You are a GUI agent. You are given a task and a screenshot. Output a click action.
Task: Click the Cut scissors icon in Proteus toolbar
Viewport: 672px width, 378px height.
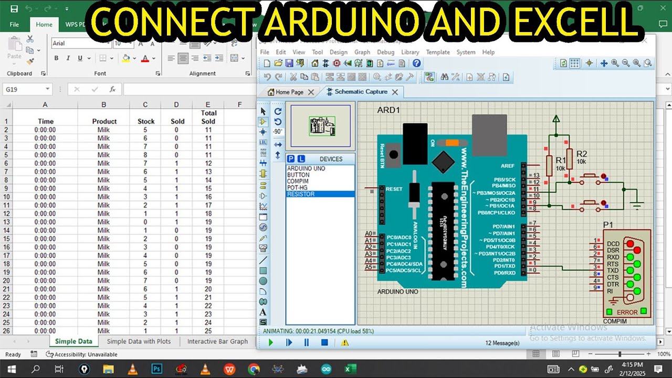tap(293, 77)
